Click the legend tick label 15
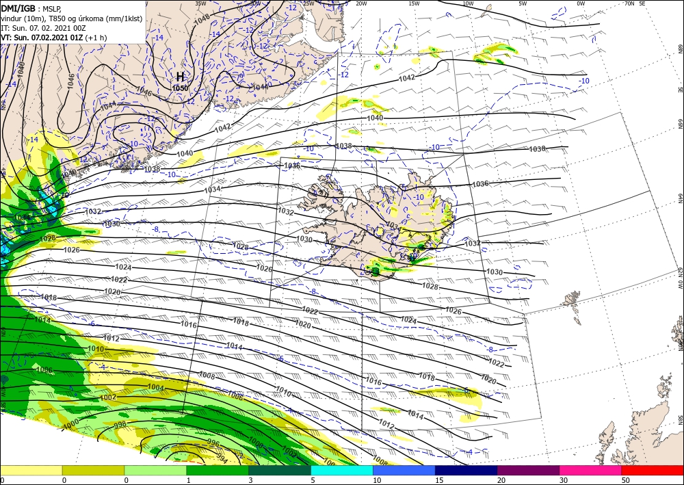The height and width of the screenshot is (485, 684). (439, 480)
